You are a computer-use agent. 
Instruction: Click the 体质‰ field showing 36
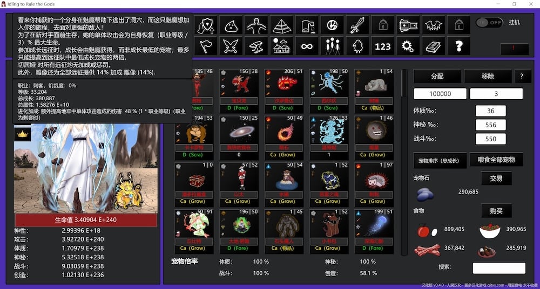click(491, 111)
